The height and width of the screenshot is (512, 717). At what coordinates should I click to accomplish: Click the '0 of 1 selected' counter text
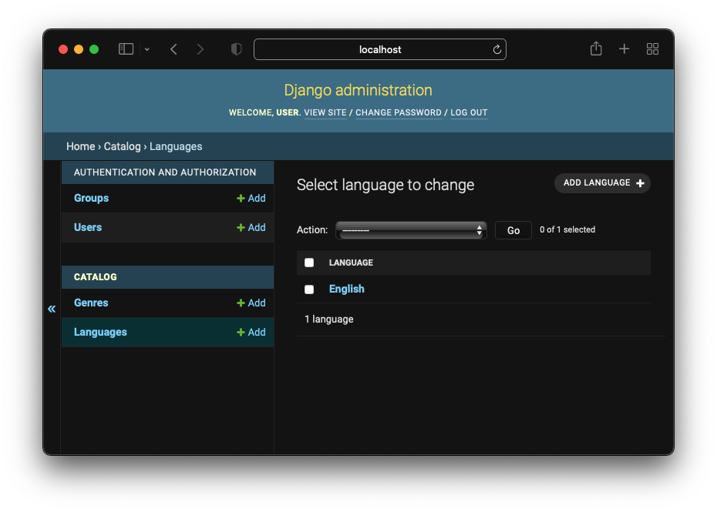(x=567, y=229)
